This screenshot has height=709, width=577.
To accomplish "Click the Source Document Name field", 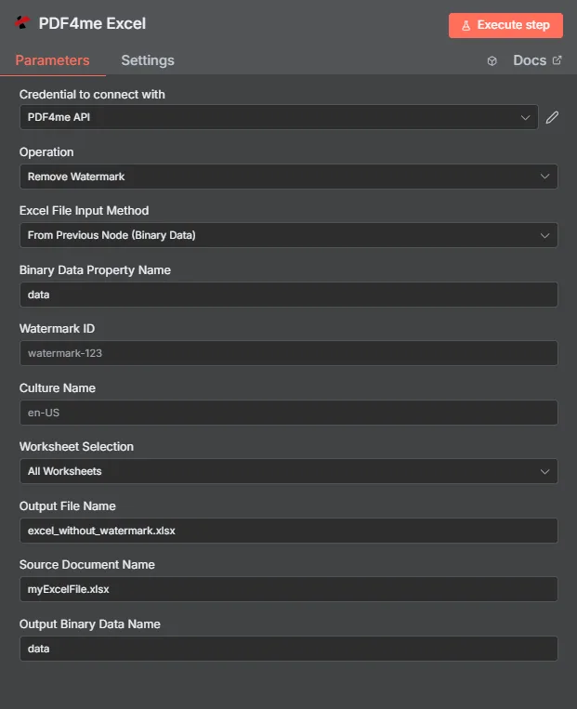I will pyautogui.click(x=288, y=589).
